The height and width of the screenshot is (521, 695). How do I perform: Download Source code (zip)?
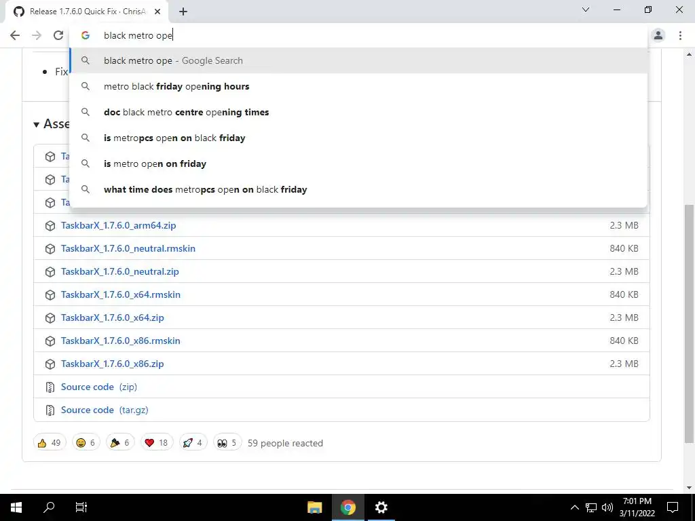(x=99, y=387)
